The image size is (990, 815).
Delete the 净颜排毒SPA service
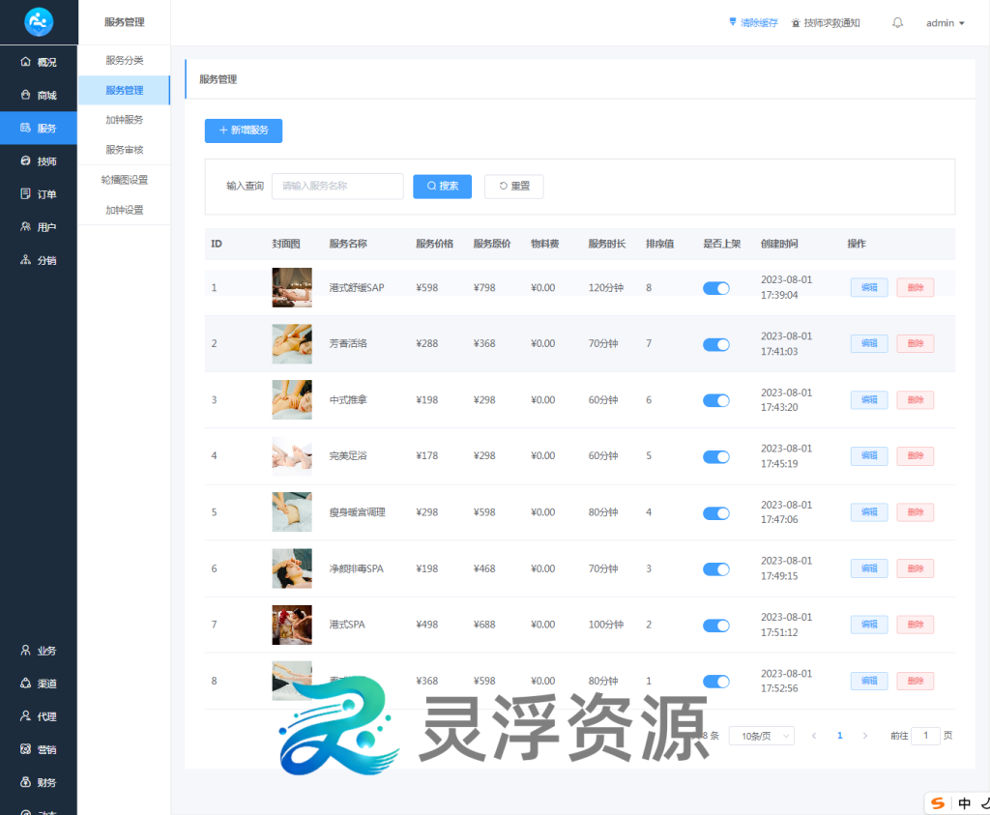pyautogui.click(x=915, y=568)
